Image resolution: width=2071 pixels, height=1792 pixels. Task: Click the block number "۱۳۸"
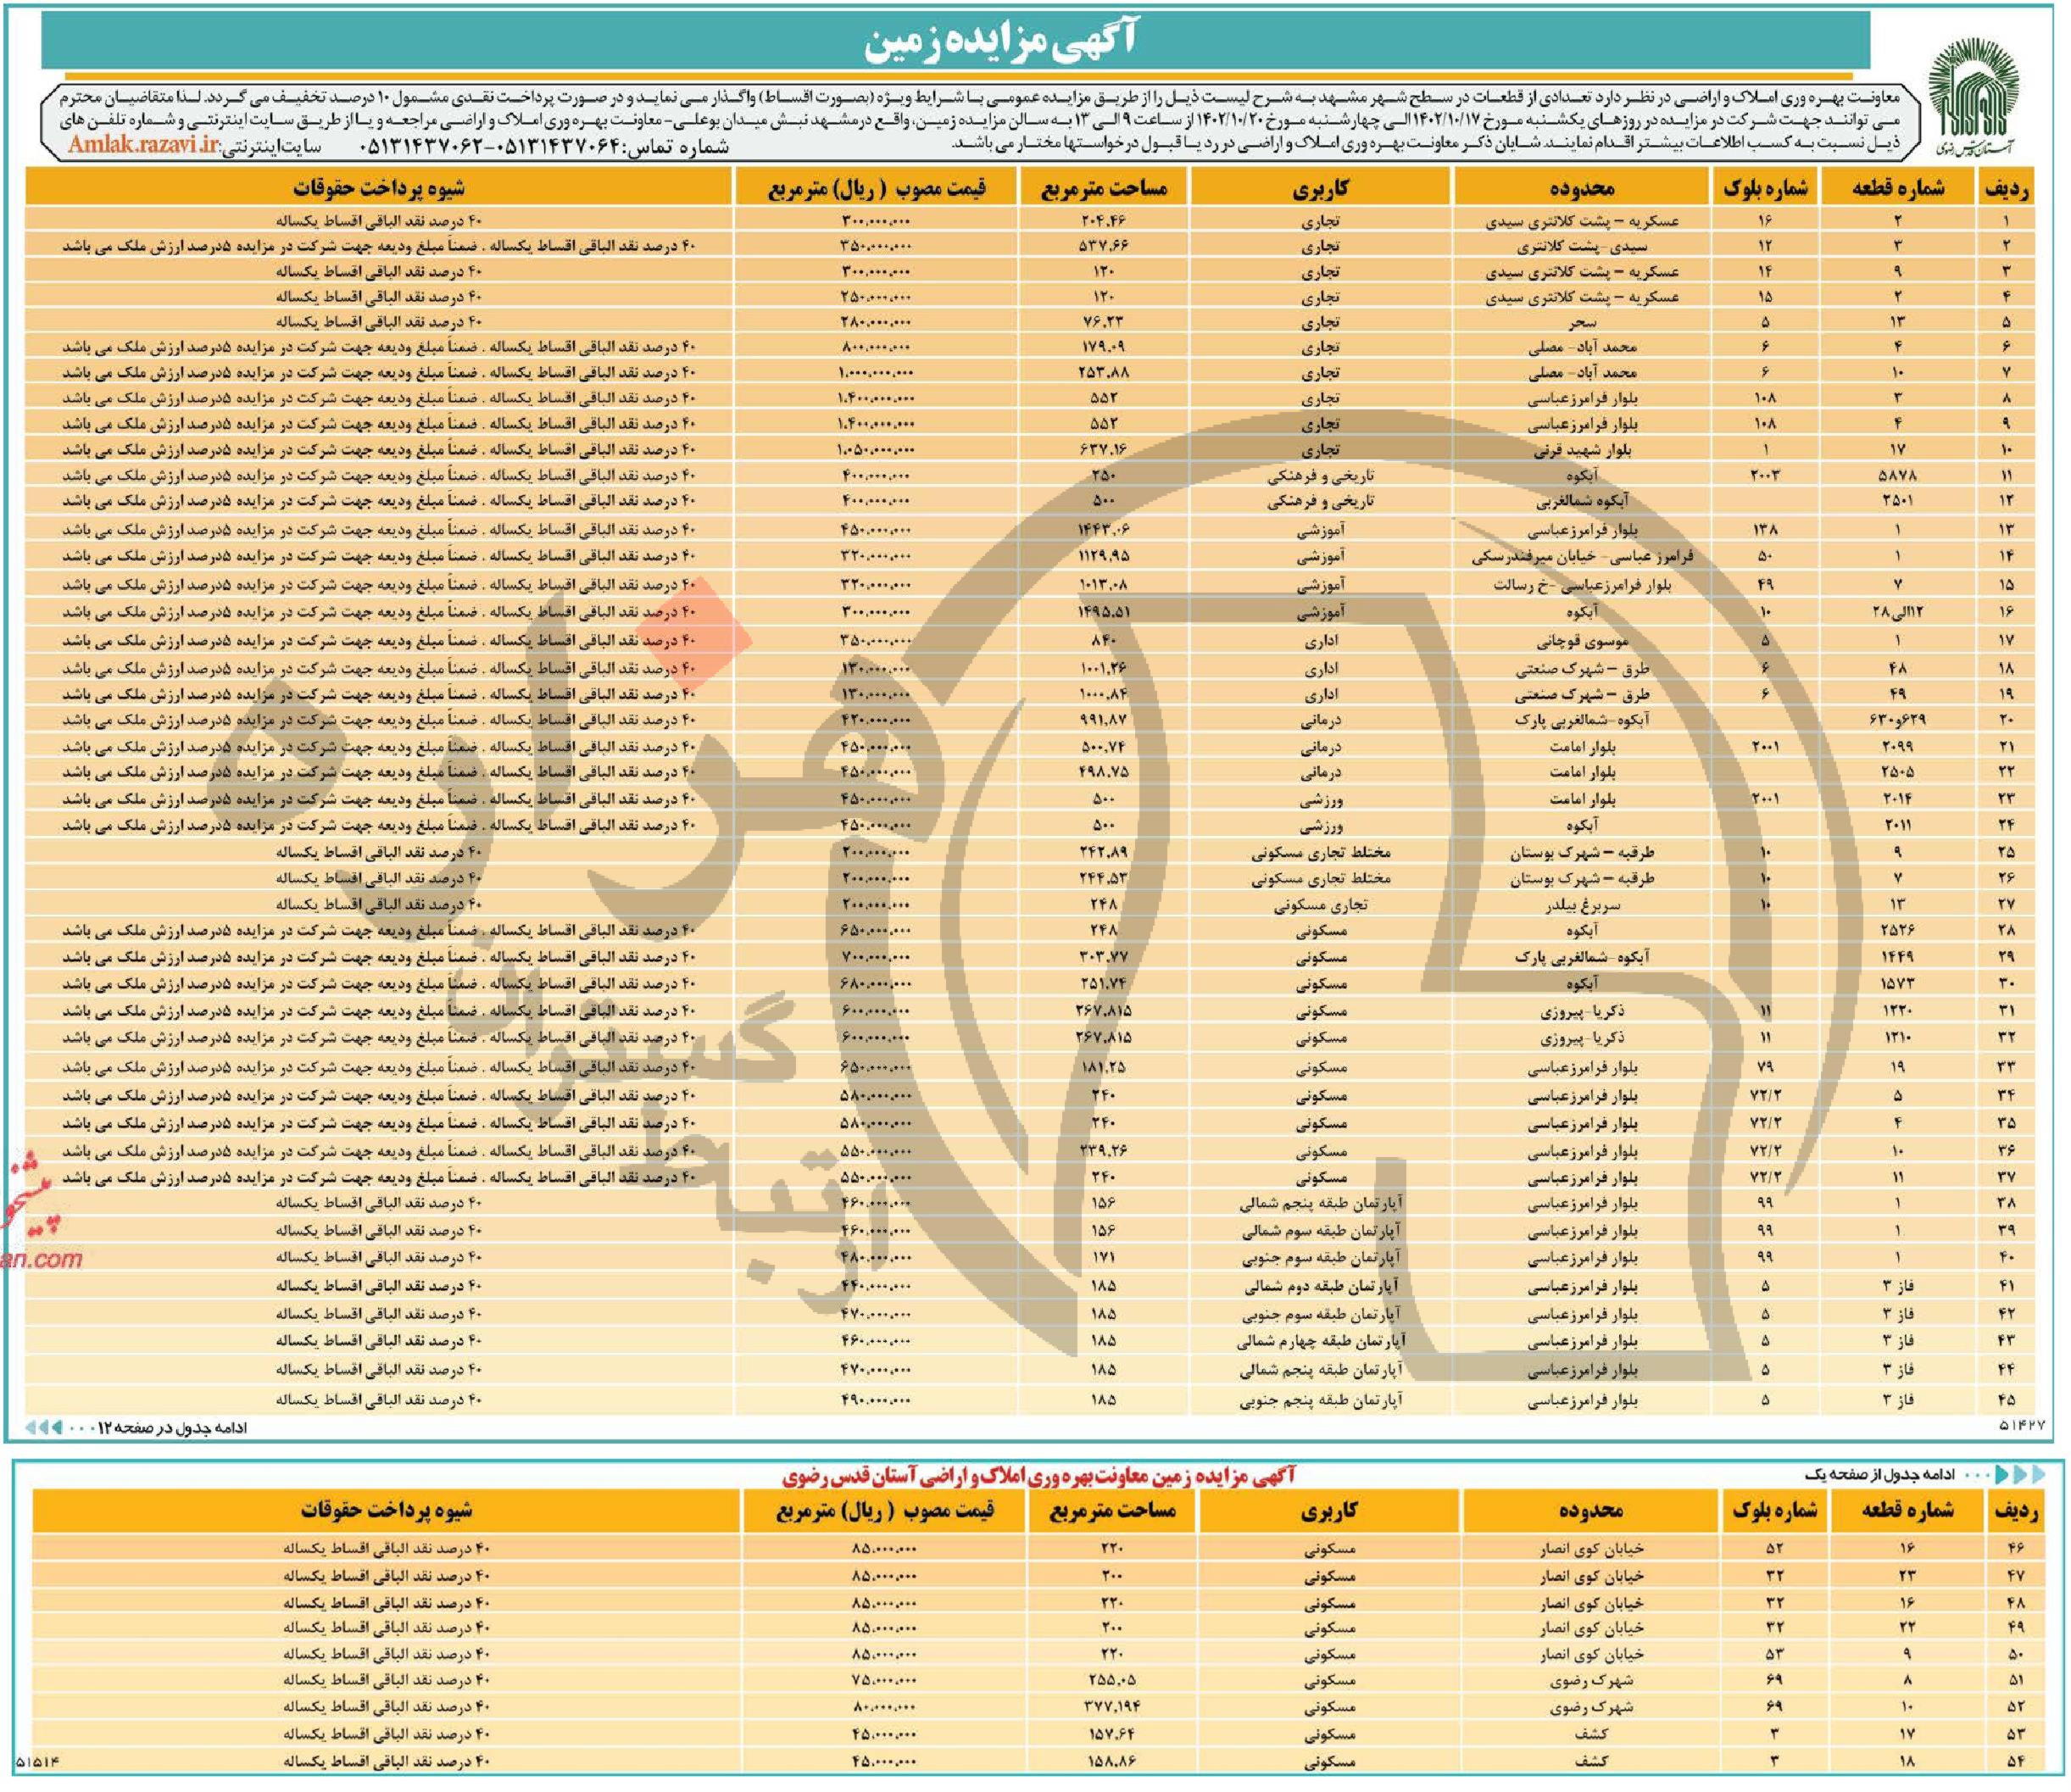point(1765,529)
